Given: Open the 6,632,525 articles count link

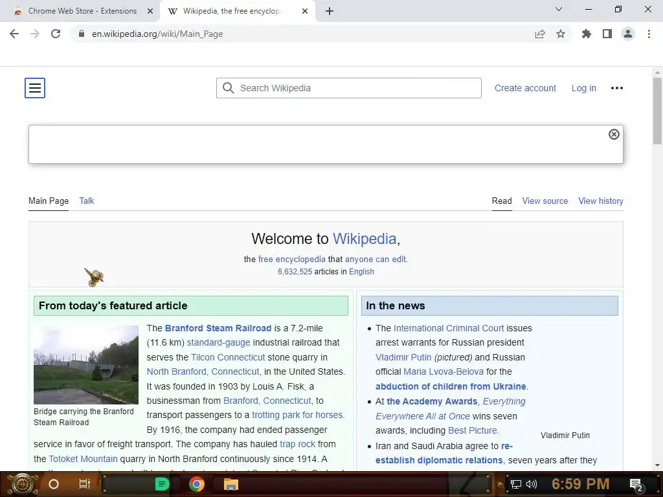Looking at the screenshot, I should point(295,272).
